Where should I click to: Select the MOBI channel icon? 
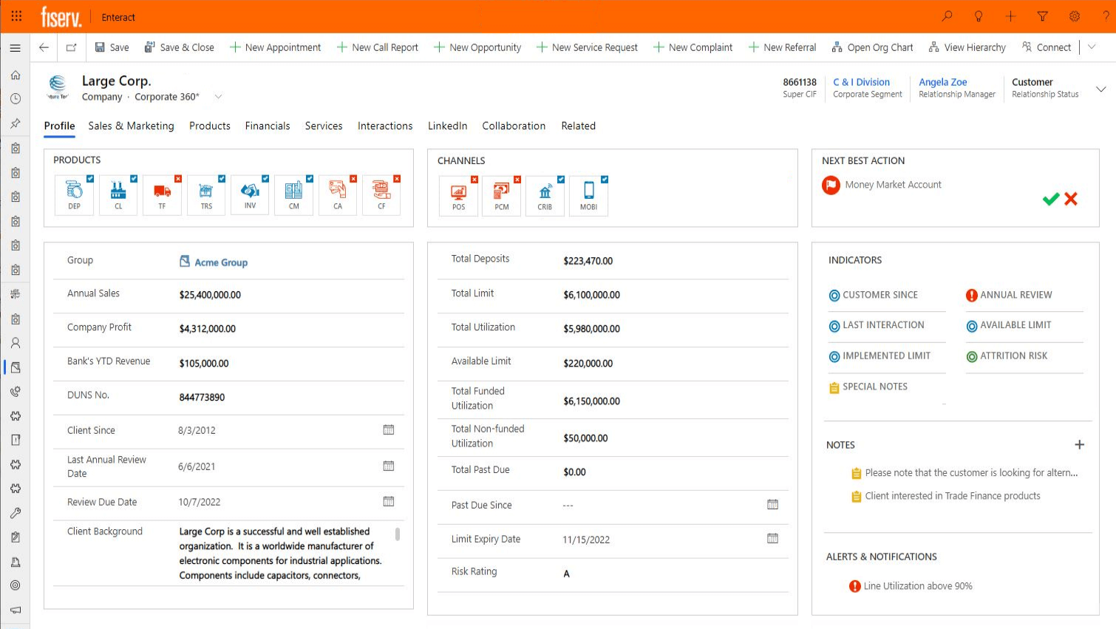[588, 195]
